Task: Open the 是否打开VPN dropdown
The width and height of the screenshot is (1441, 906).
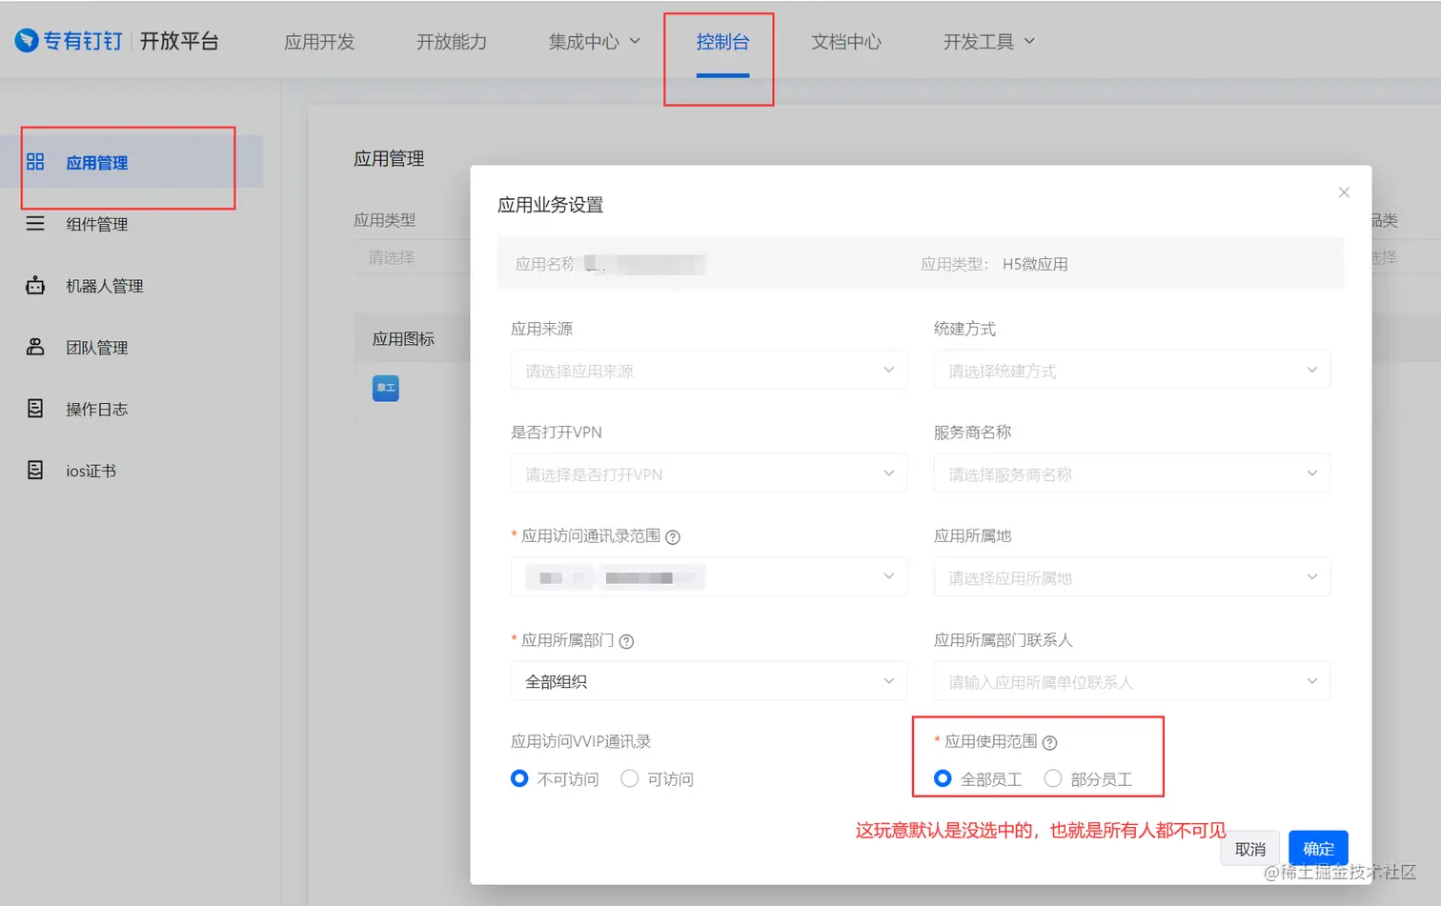Action: (709, 473)
